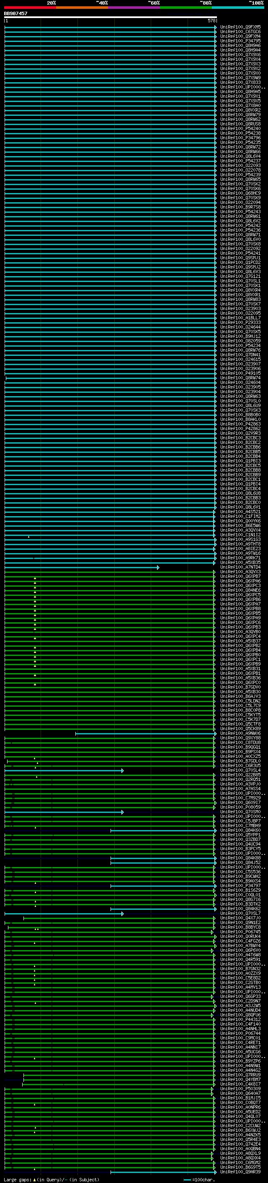Screen dimensions: 268x1183
Task: Select hit label UniRef100_Q70SM0
Action: tap(240, 812)
